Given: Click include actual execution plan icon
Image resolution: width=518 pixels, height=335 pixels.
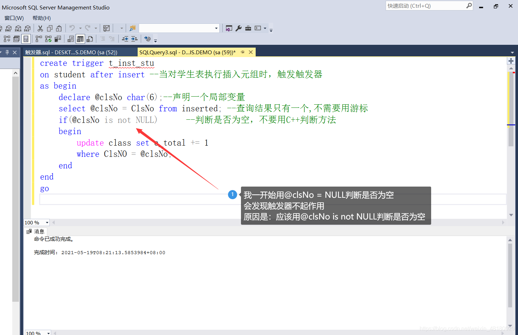Looking at the screenshot, I should click(39, 39).
